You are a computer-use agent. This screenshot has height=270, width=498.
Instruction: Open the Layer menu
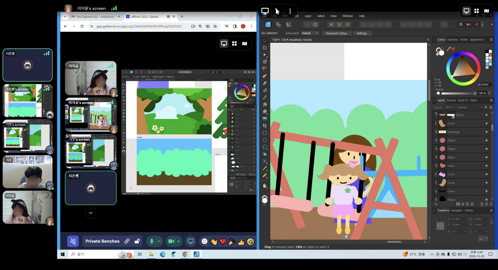[x=308, y=16]
